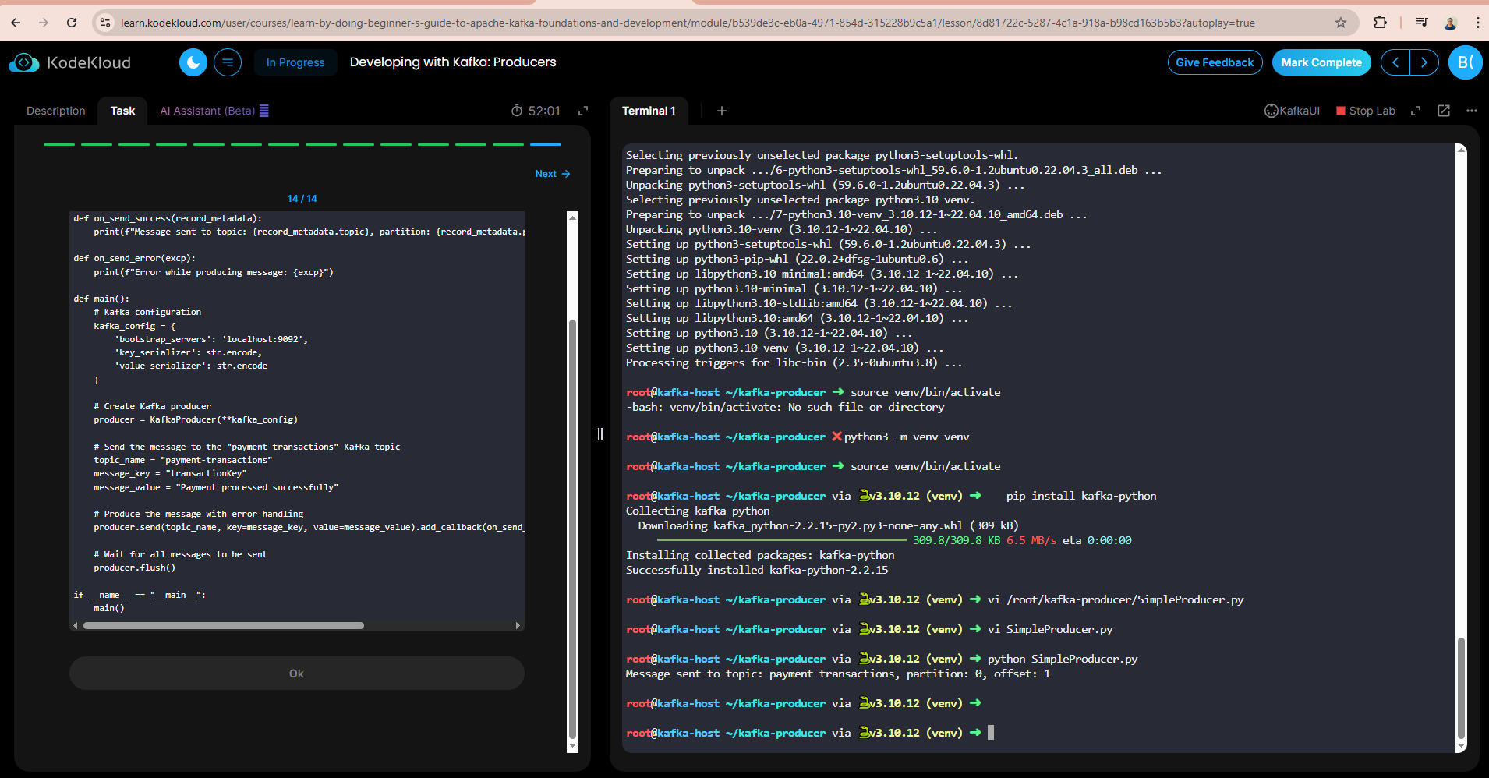Add a new terminal tab
Image resolution: width=1489 pixels, height=778 pixels.
coord(722,111)
